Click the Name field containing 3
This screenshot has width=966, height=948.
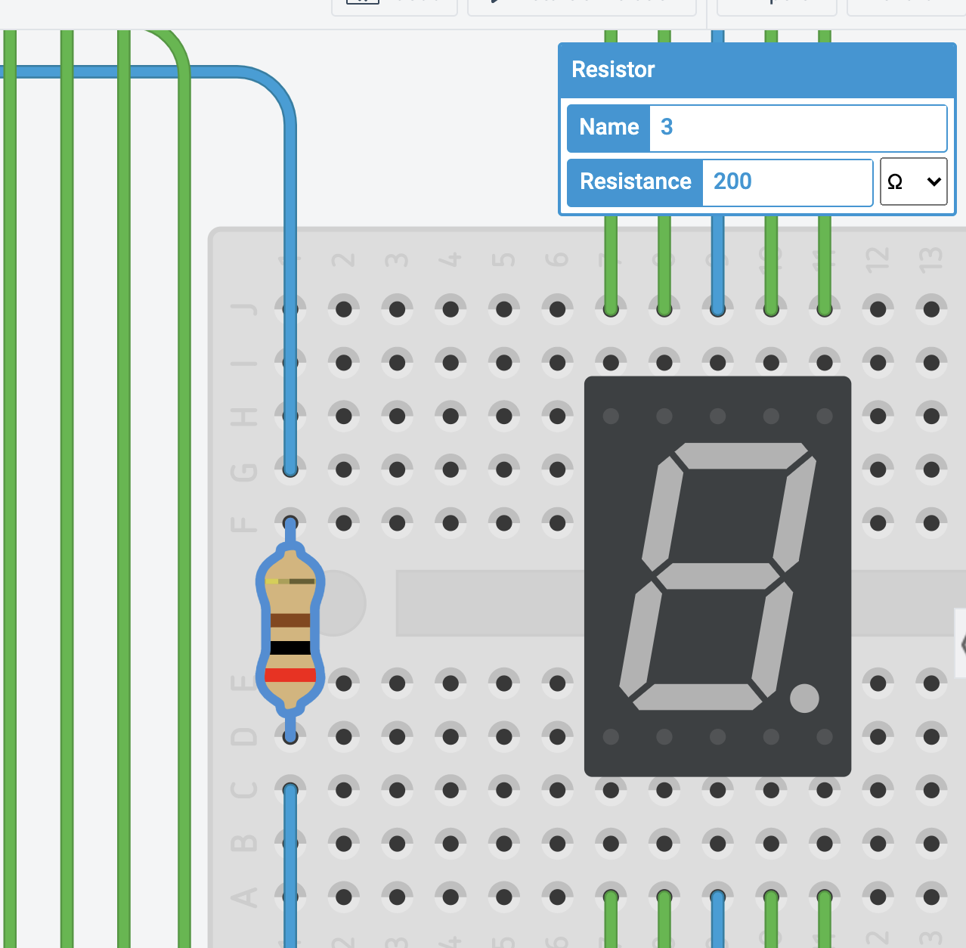pos(797,127)
